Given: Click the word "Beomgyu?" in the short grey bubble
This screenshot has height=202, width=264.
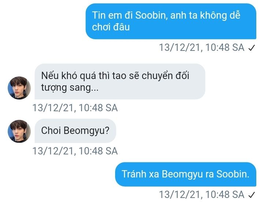Looking at the screenshot, I should point(87,131).
